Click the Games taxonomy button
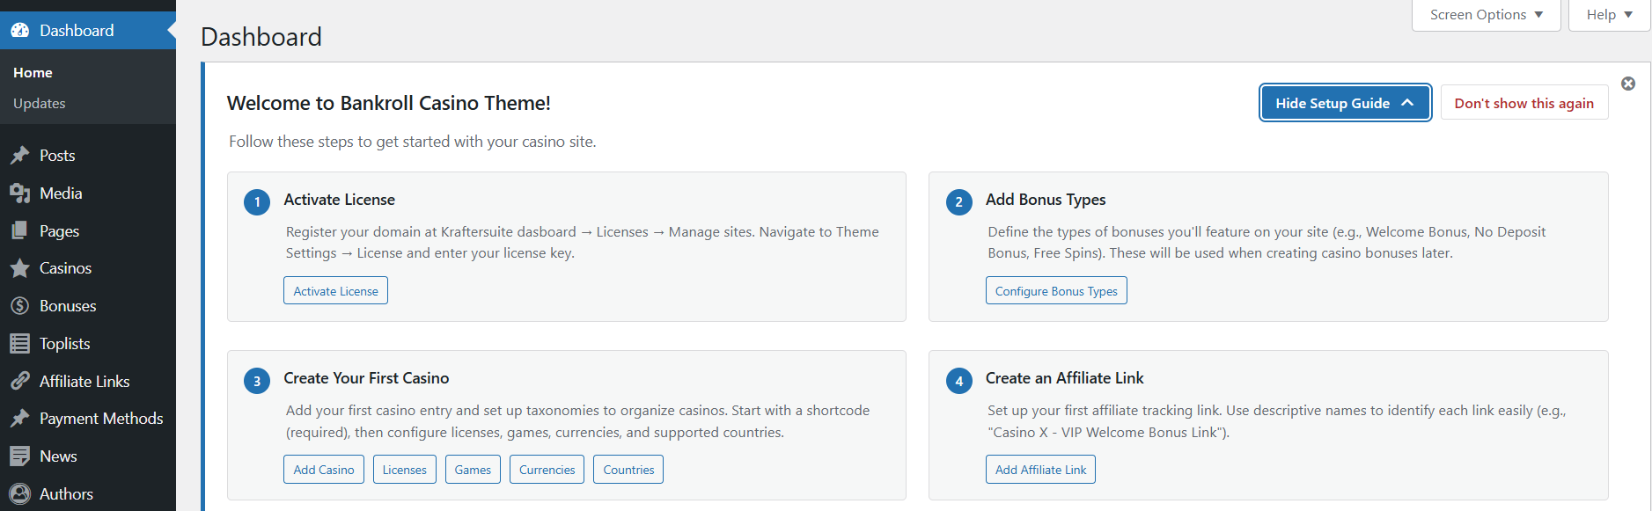 (x=473, y=470)
